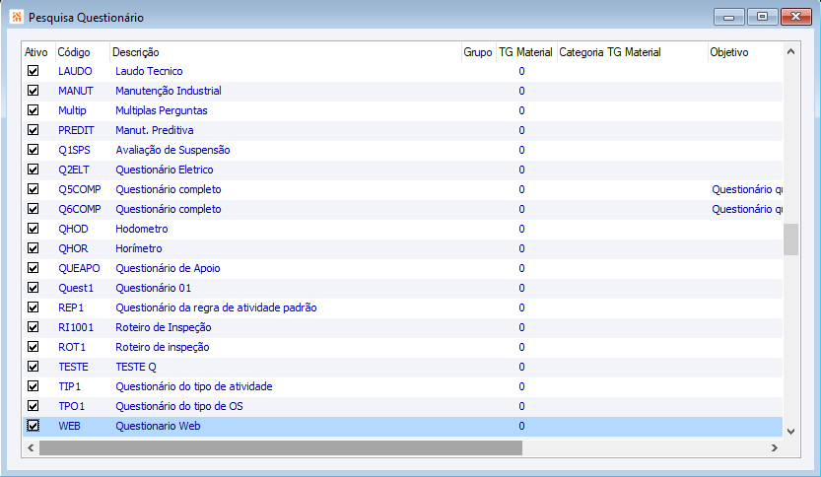Click the application icon in the title bar

point(16,17)
